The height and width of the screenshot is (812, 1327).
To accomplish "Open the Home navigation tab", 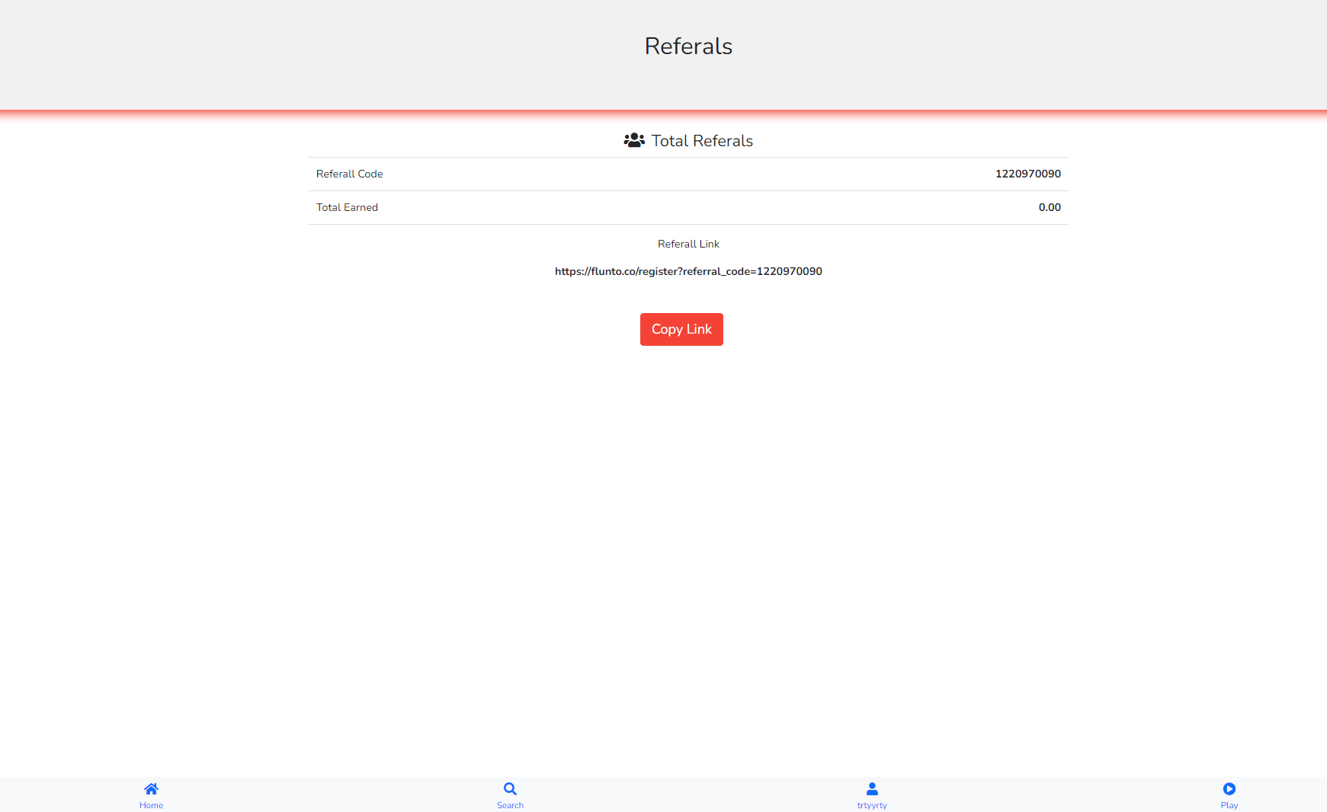I will (151, 796).
